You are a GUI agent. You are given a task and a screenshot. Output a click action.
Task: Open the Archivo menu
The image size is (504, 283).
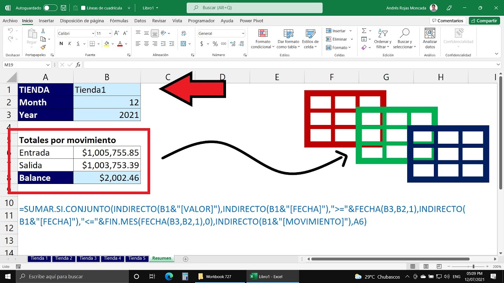[x=10, y=21]
